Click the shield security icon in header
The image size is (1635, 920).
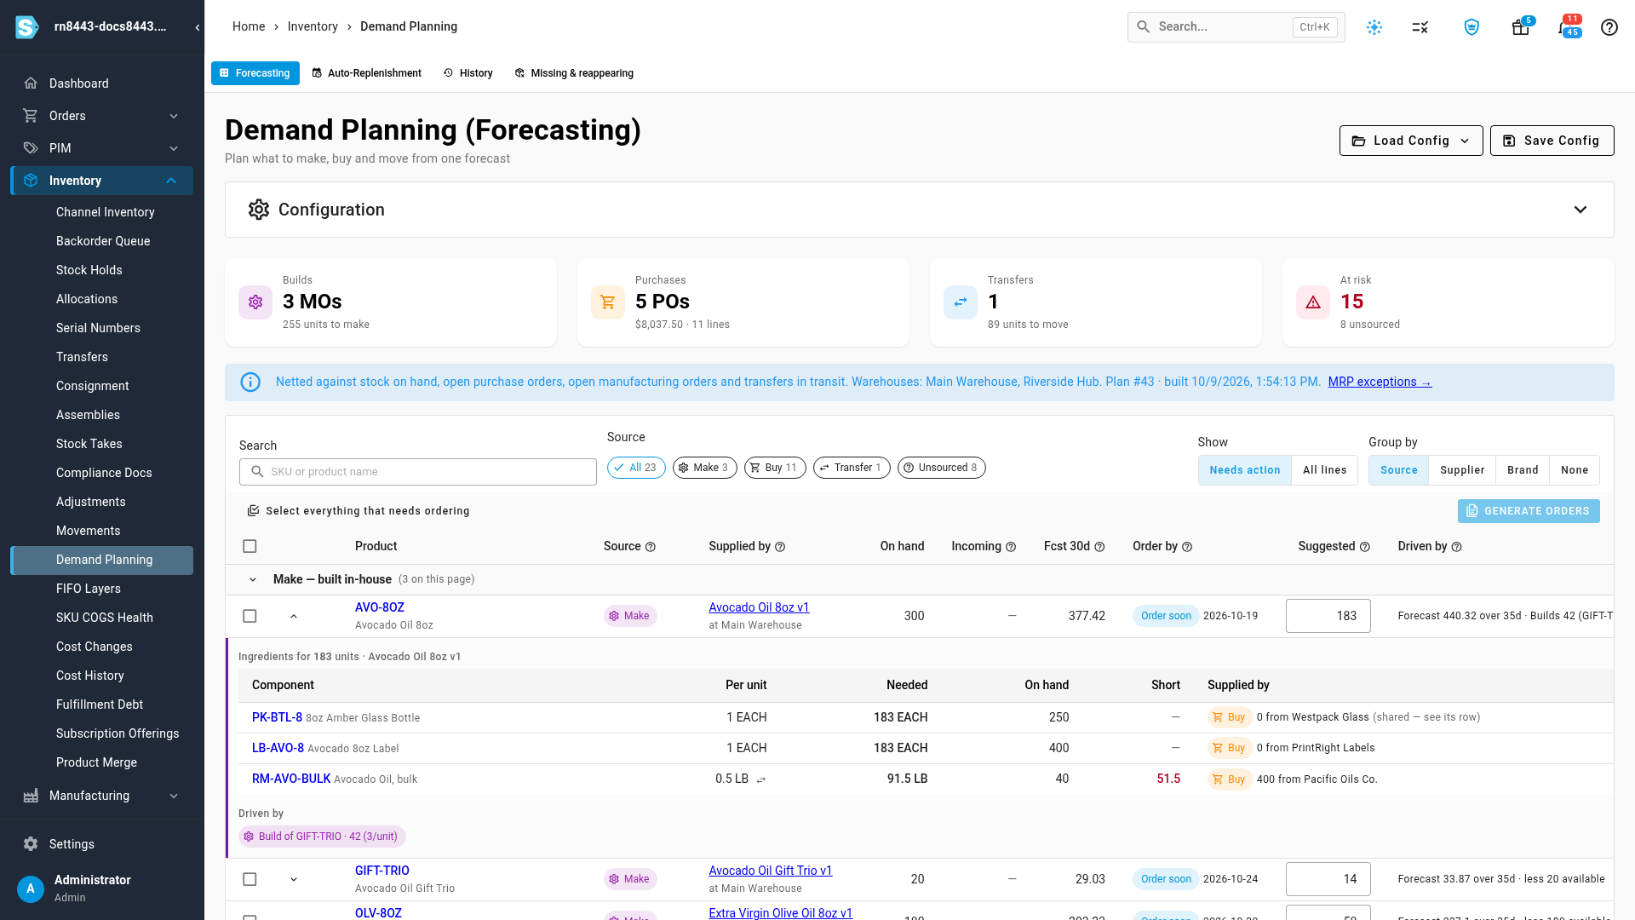1471,27
